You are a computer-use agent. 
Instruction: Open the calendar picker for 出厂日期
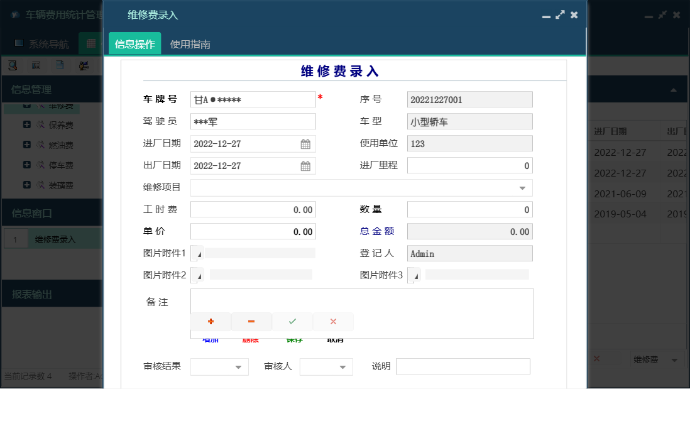click(x=306, y=165)
